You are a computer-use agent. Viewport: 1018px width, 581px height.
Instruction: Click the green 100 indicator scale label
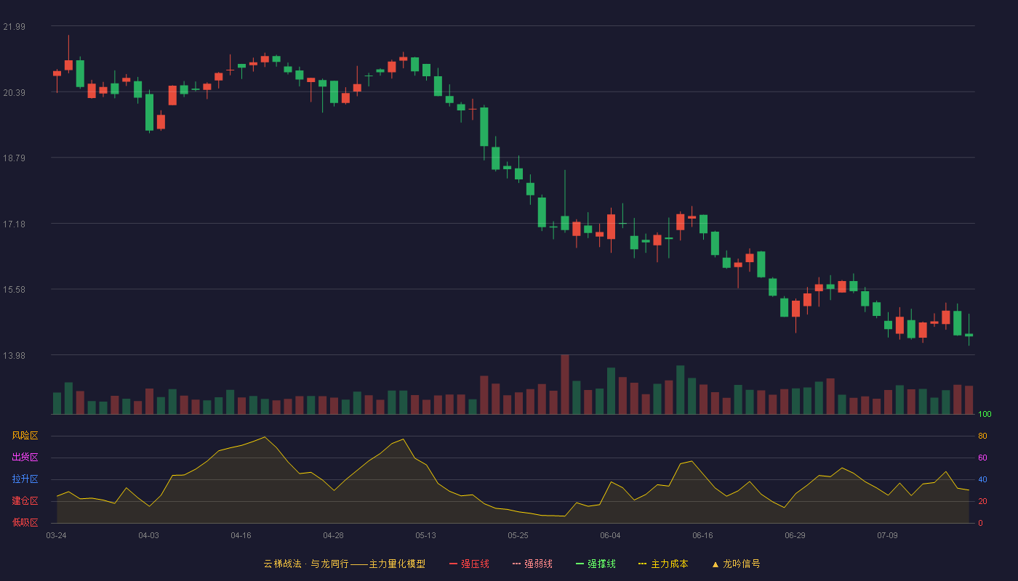[985, 414]
